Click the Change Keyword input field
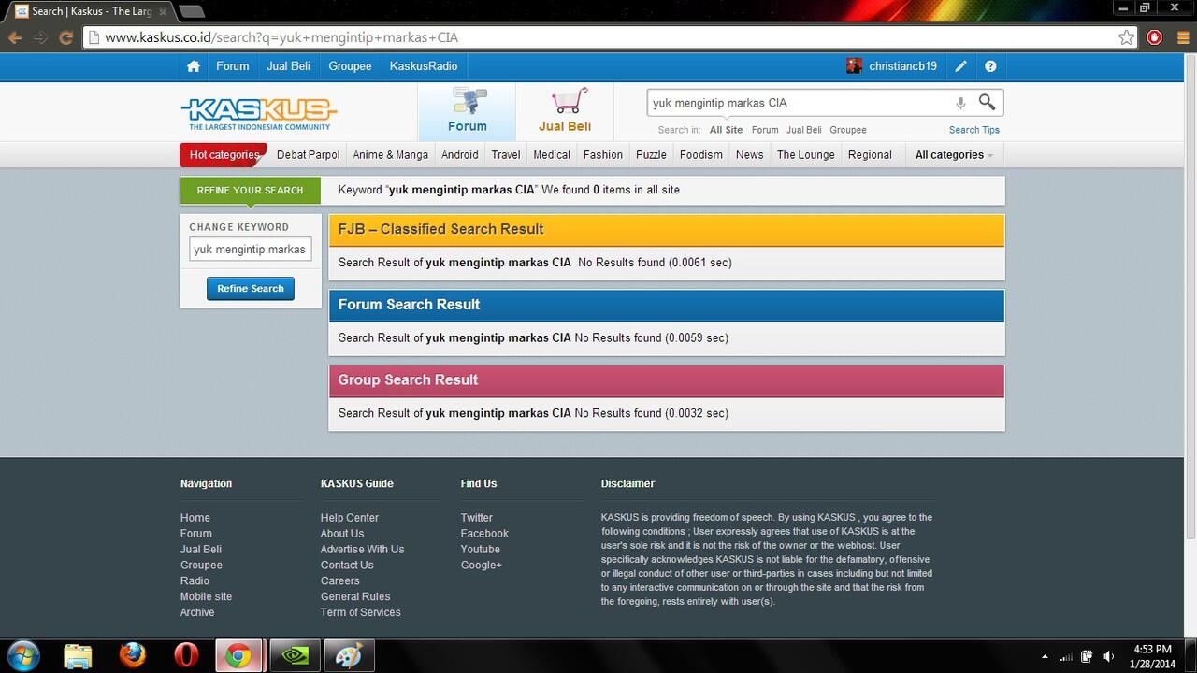 (251, 250)
